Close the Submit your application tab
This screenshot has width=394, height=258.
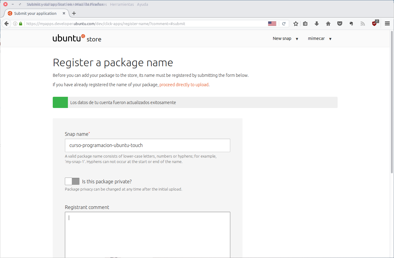click(x=64, y=13)
